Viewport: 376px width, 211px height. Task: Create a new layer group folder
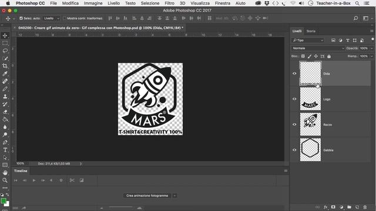[349, 207]
